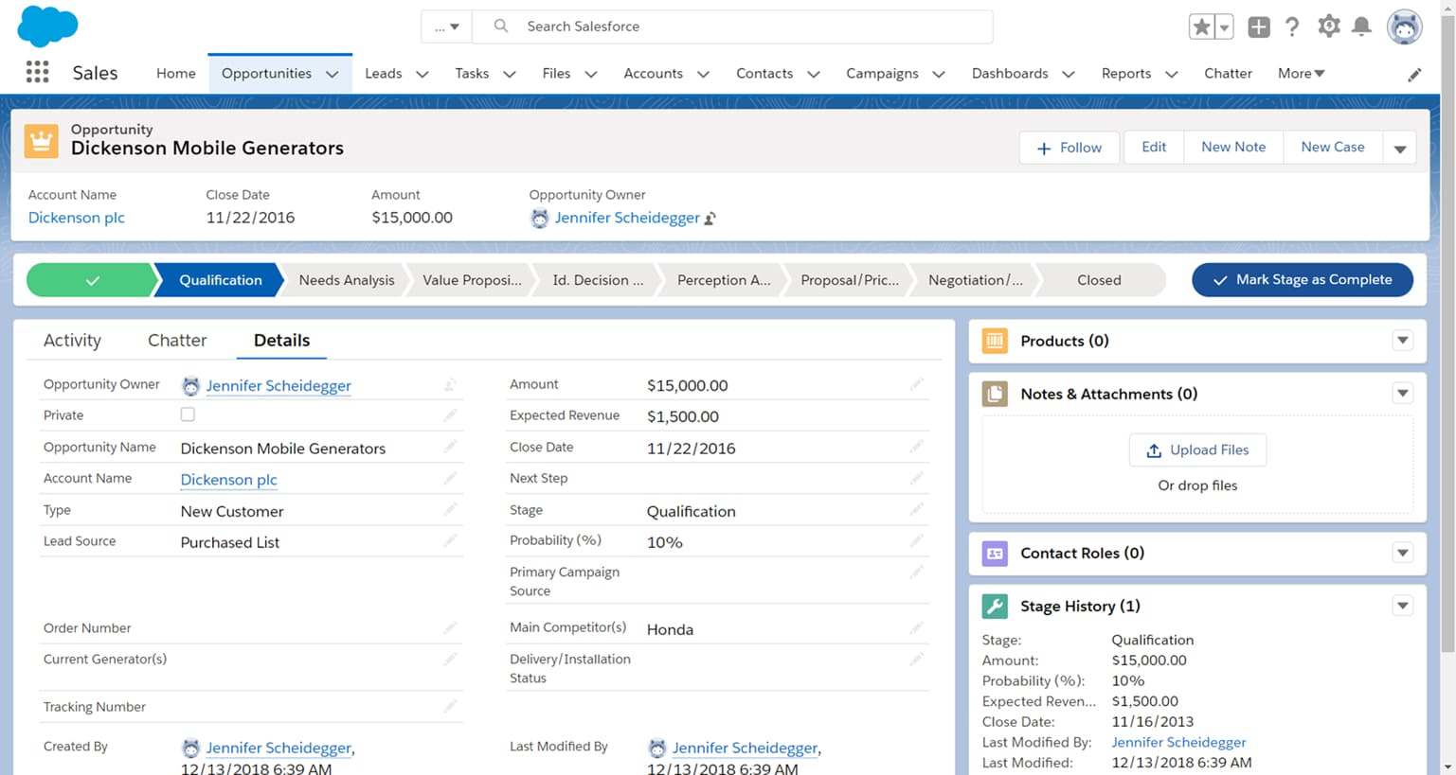Open the Setup gear icon
Viewport: 1456px width, 775px height.
point(1329,26)
